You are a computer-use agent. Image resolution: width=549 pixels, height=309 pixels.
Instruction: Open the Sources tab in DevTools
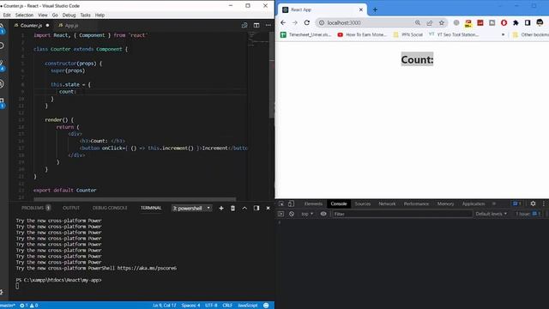(x=362, y=203)
